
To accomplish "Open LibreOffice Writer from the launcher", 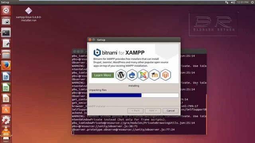I will [x=6, y=77].
